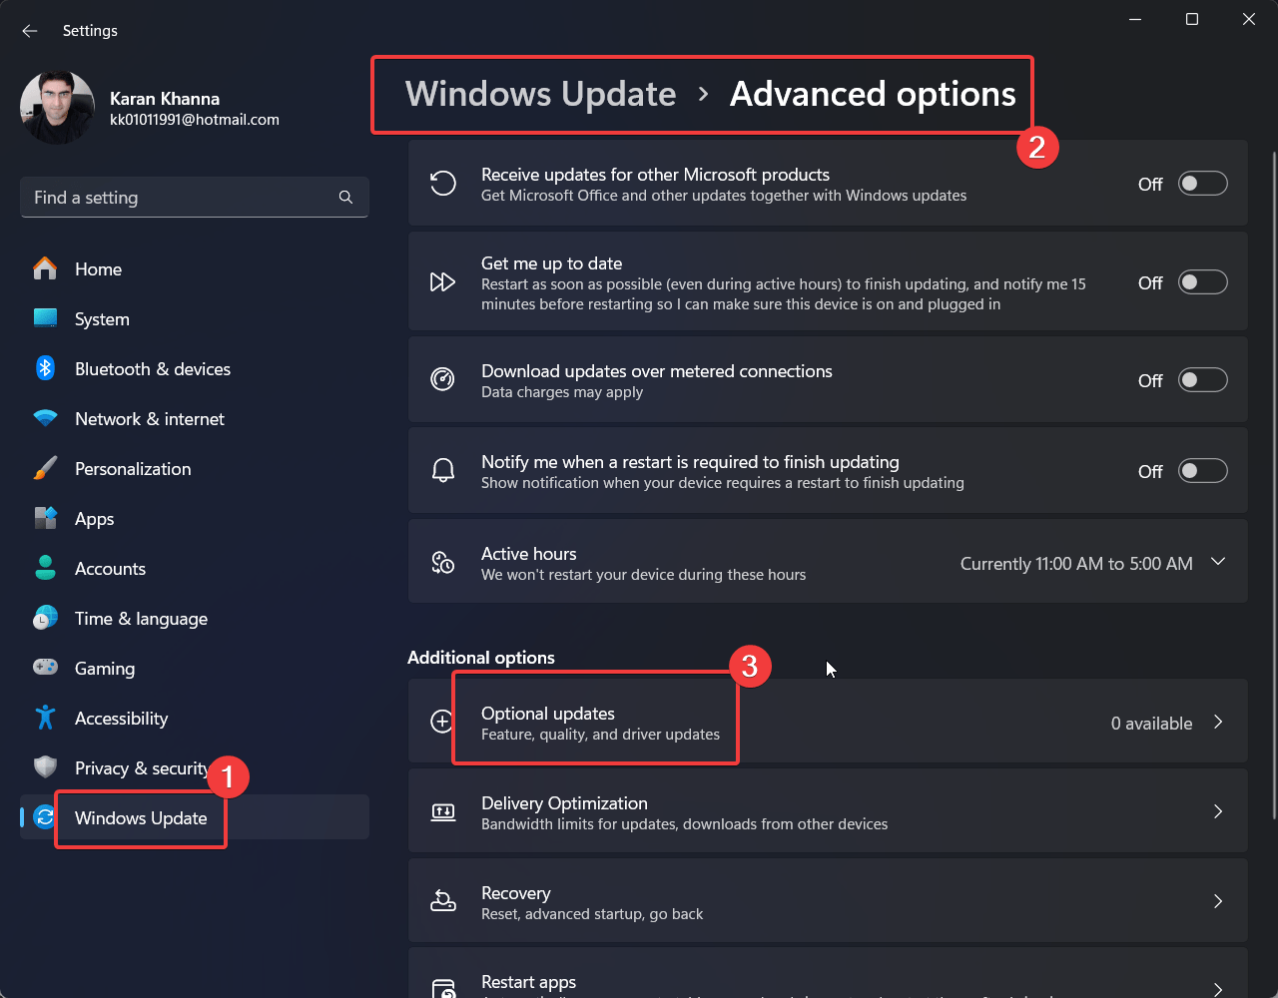Open Home via its house icon
The image size is (1278, 998).
45,269
